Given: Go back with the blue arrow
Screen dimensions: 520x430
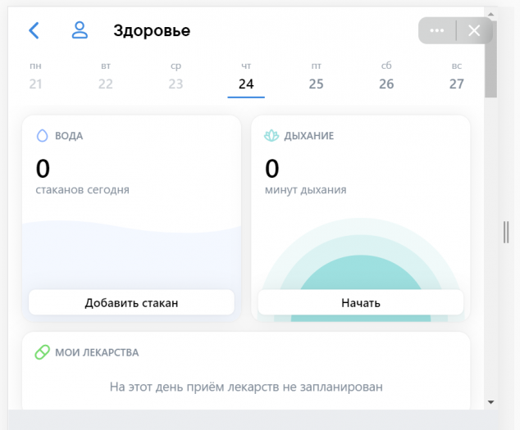Looking at the screenshot, I should (34, 30).
